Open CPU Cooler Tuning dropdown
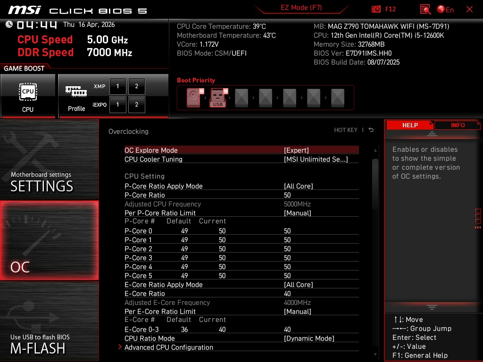 coord(241,159)
